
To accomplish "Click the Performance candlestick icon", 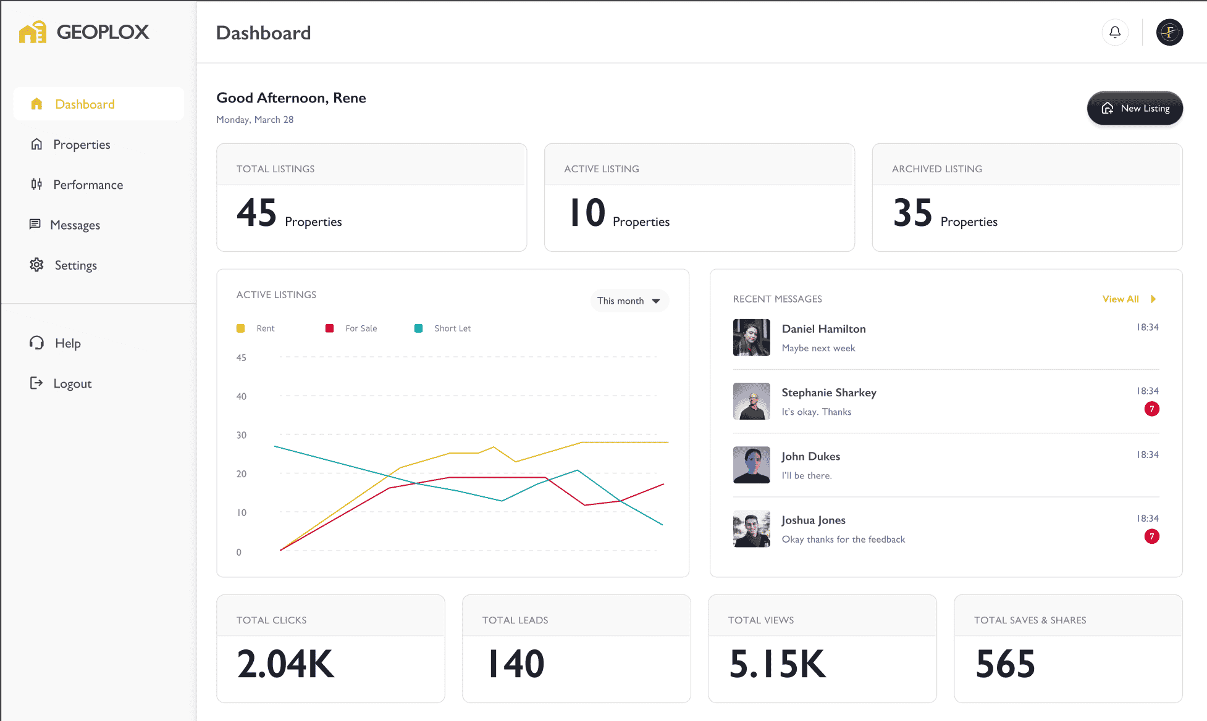I will [36, 184].
